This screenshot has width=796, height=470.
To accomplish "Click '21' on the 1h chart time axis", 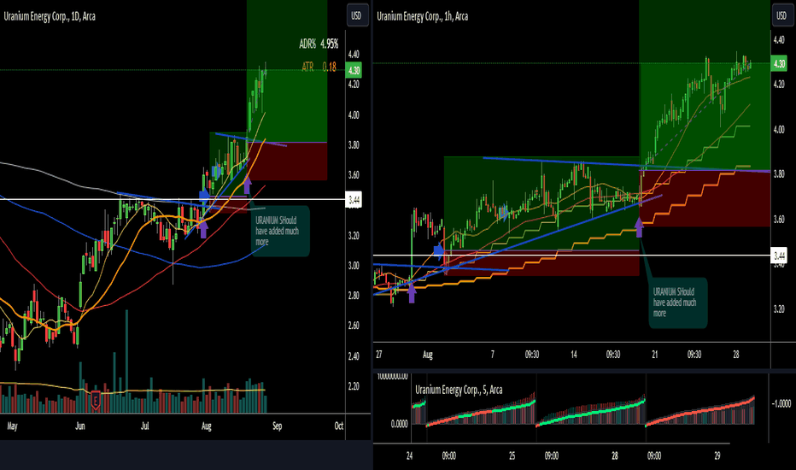I will point(655,354).
